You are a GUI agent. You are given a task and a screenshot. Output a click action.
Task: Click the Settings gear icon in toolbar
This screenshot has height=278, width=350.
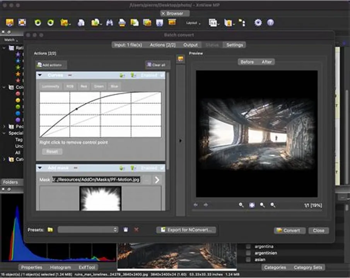coord(258,22)
